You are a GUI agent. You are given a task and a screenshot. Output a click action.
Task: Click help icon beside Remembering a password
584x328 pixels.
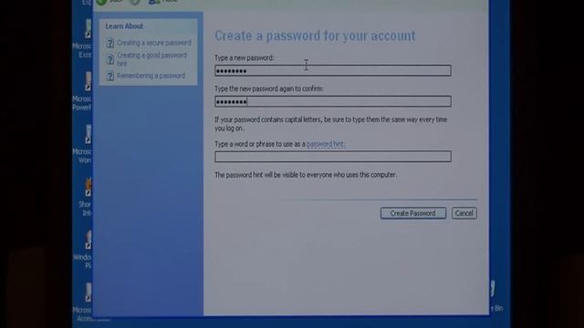pyautogui.click(x=109, y=77)
